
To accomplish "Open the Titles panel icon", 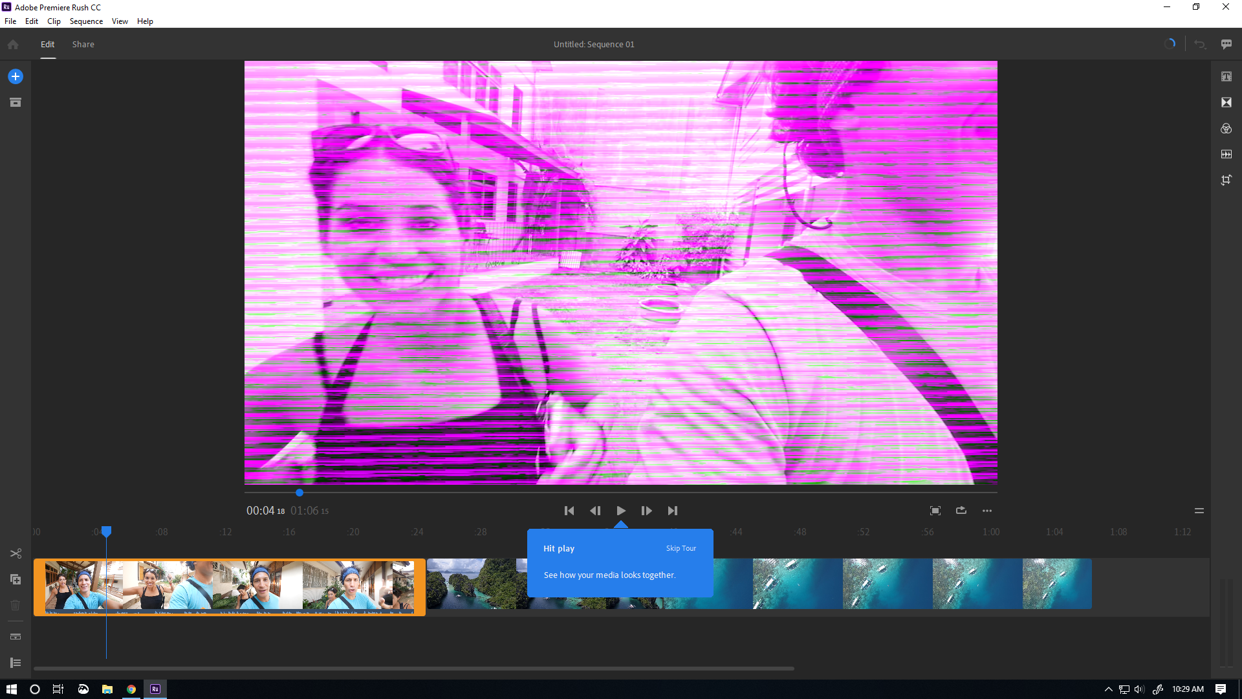I will click(1226, 76).
